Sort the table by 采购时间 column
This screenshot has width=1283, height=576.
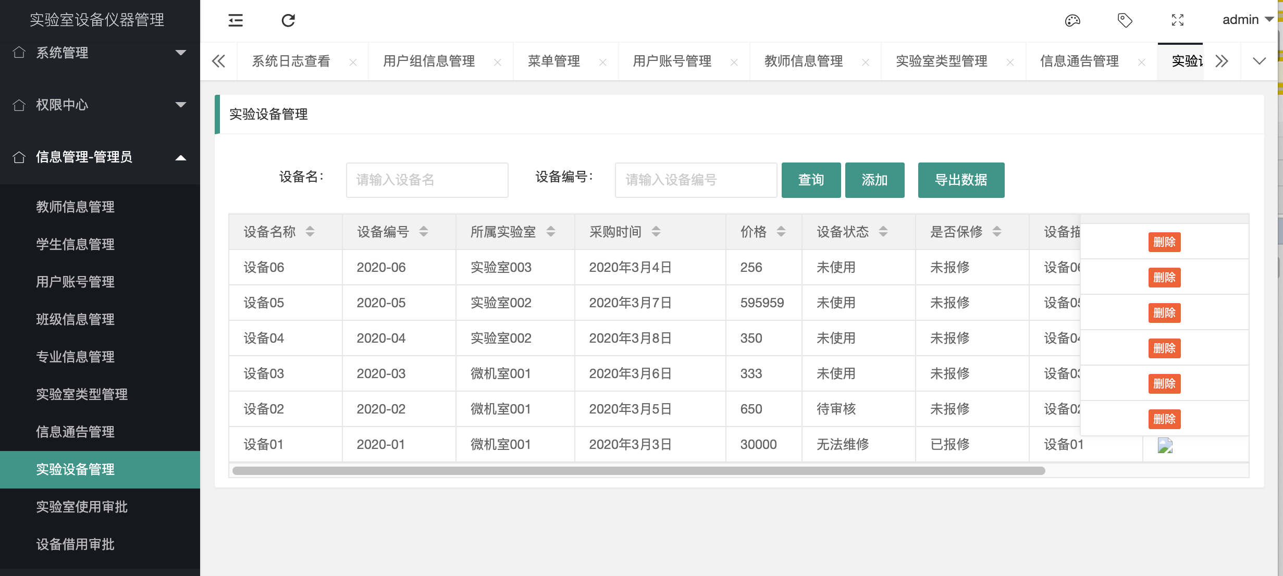point(656,232)
